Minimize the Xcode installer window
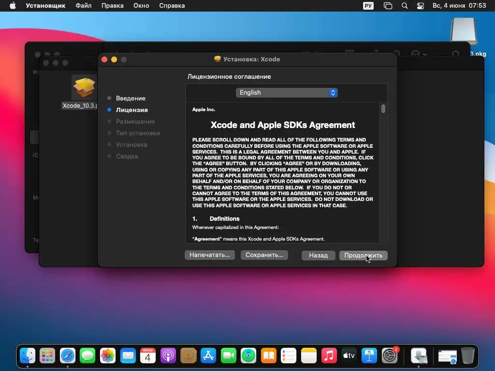This screenshot has height=371, width=495. [114, 59]
